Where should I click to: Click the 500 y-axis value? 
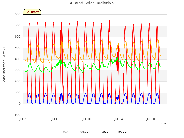coord(18,48)
